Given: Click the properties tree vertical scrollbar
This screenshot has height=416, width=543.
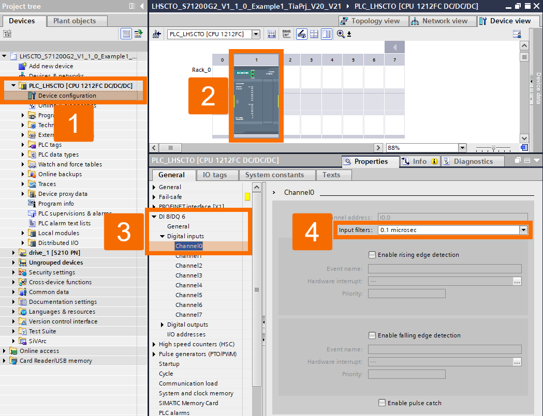Looking at the screenshot, I should point(257,290).
